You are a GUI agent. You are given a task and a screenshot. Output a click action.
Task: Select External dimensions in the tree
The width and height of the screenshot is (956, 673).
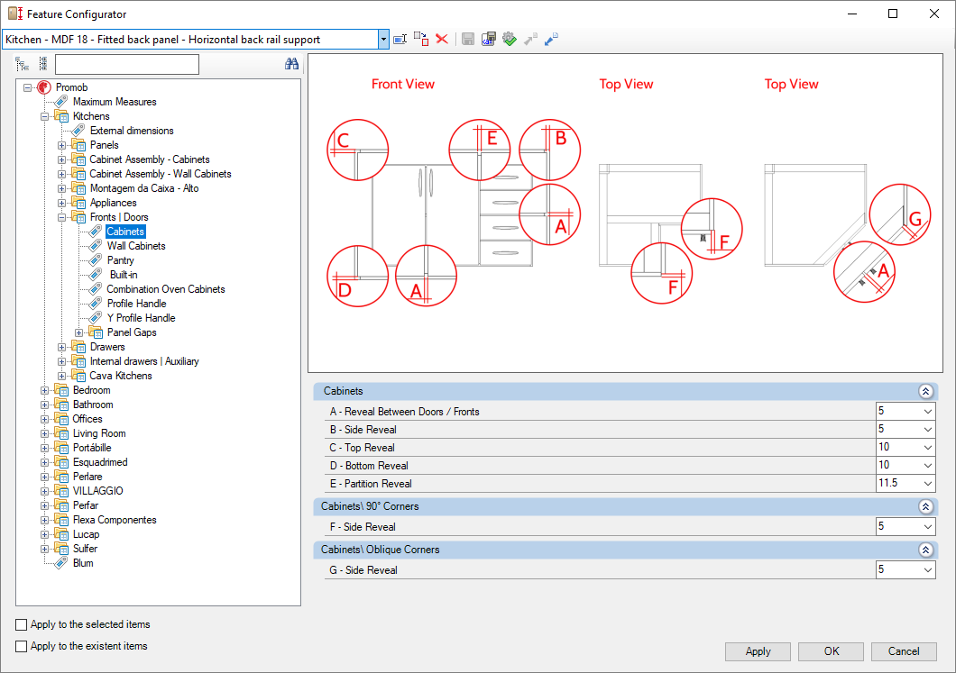coord(132,131)
